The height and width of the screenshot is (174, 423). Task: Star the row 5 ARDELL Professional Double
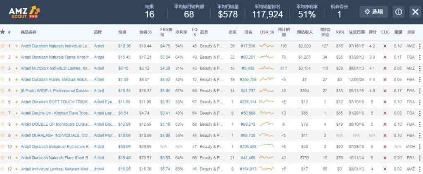(2, 91)
